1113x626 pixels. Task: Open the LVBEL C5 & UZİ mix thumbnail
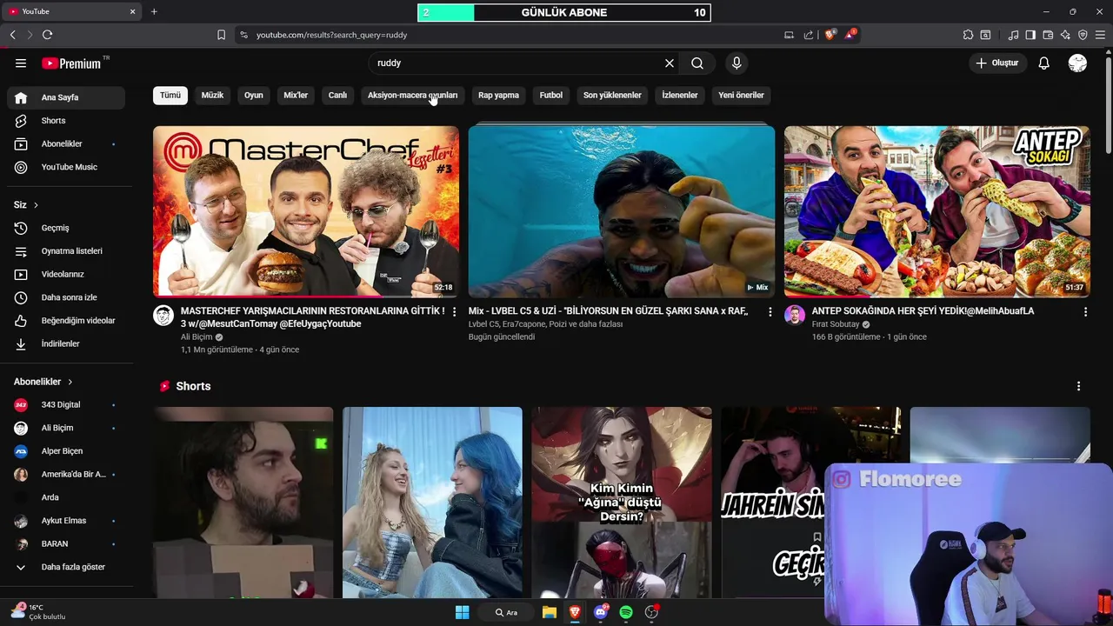pos(622,211)
